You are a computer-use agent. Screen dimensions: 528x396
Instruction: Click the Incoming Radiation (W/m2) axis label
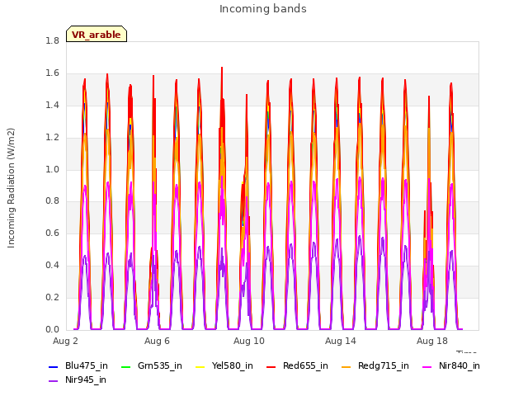pos(11,188)
